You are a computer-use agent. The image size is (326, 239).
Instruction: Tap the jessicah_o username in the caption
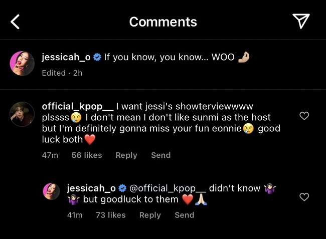click(x=66, y=57)
